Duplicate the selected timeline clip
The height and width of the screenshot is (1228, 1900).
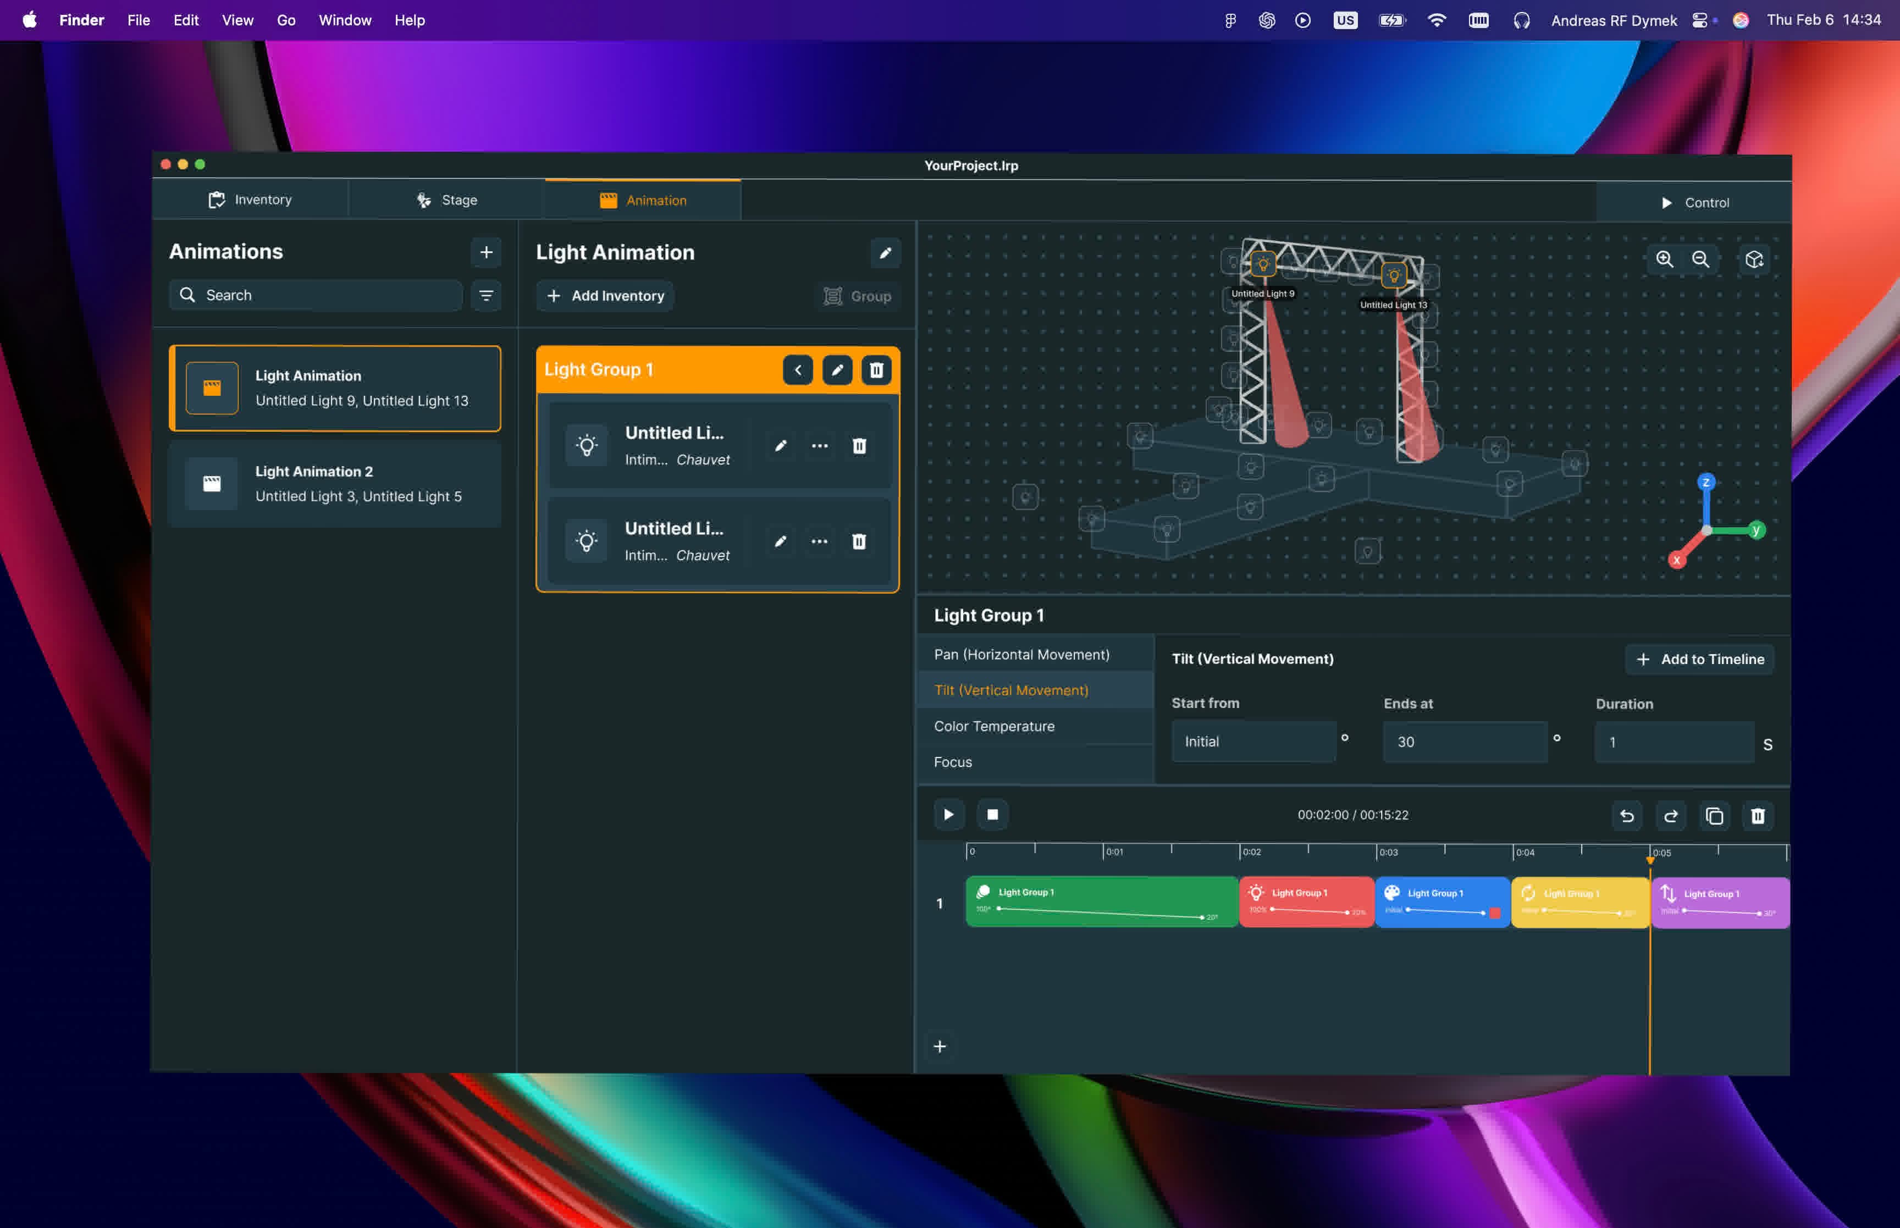coord(1714,816)
